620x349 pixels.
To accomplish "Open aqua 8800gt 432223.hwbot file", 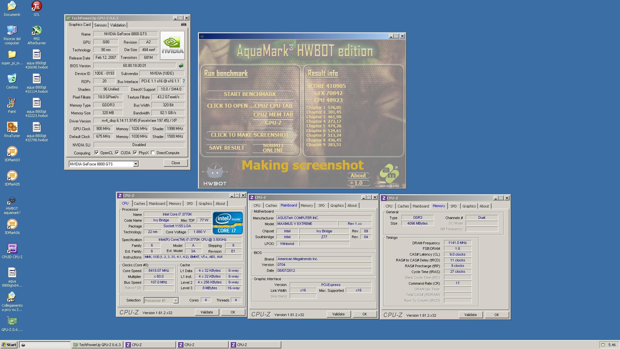I will [36, 108].
